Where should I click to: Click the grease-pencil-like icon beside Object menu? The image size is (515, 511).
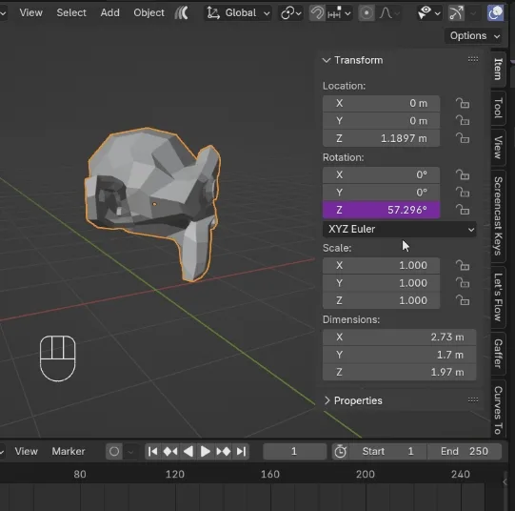point(182,12)
